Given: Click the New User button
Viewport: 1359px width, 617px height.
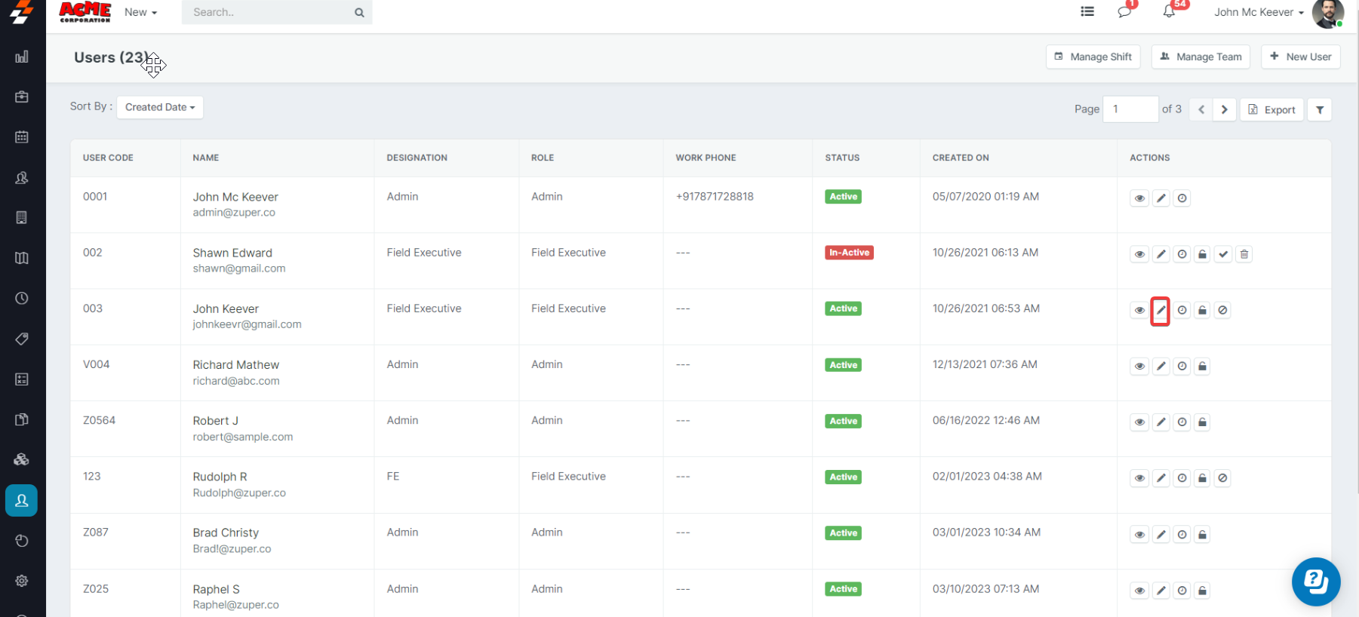Looking at the screenshot, I should click(x=1300, y=57).
